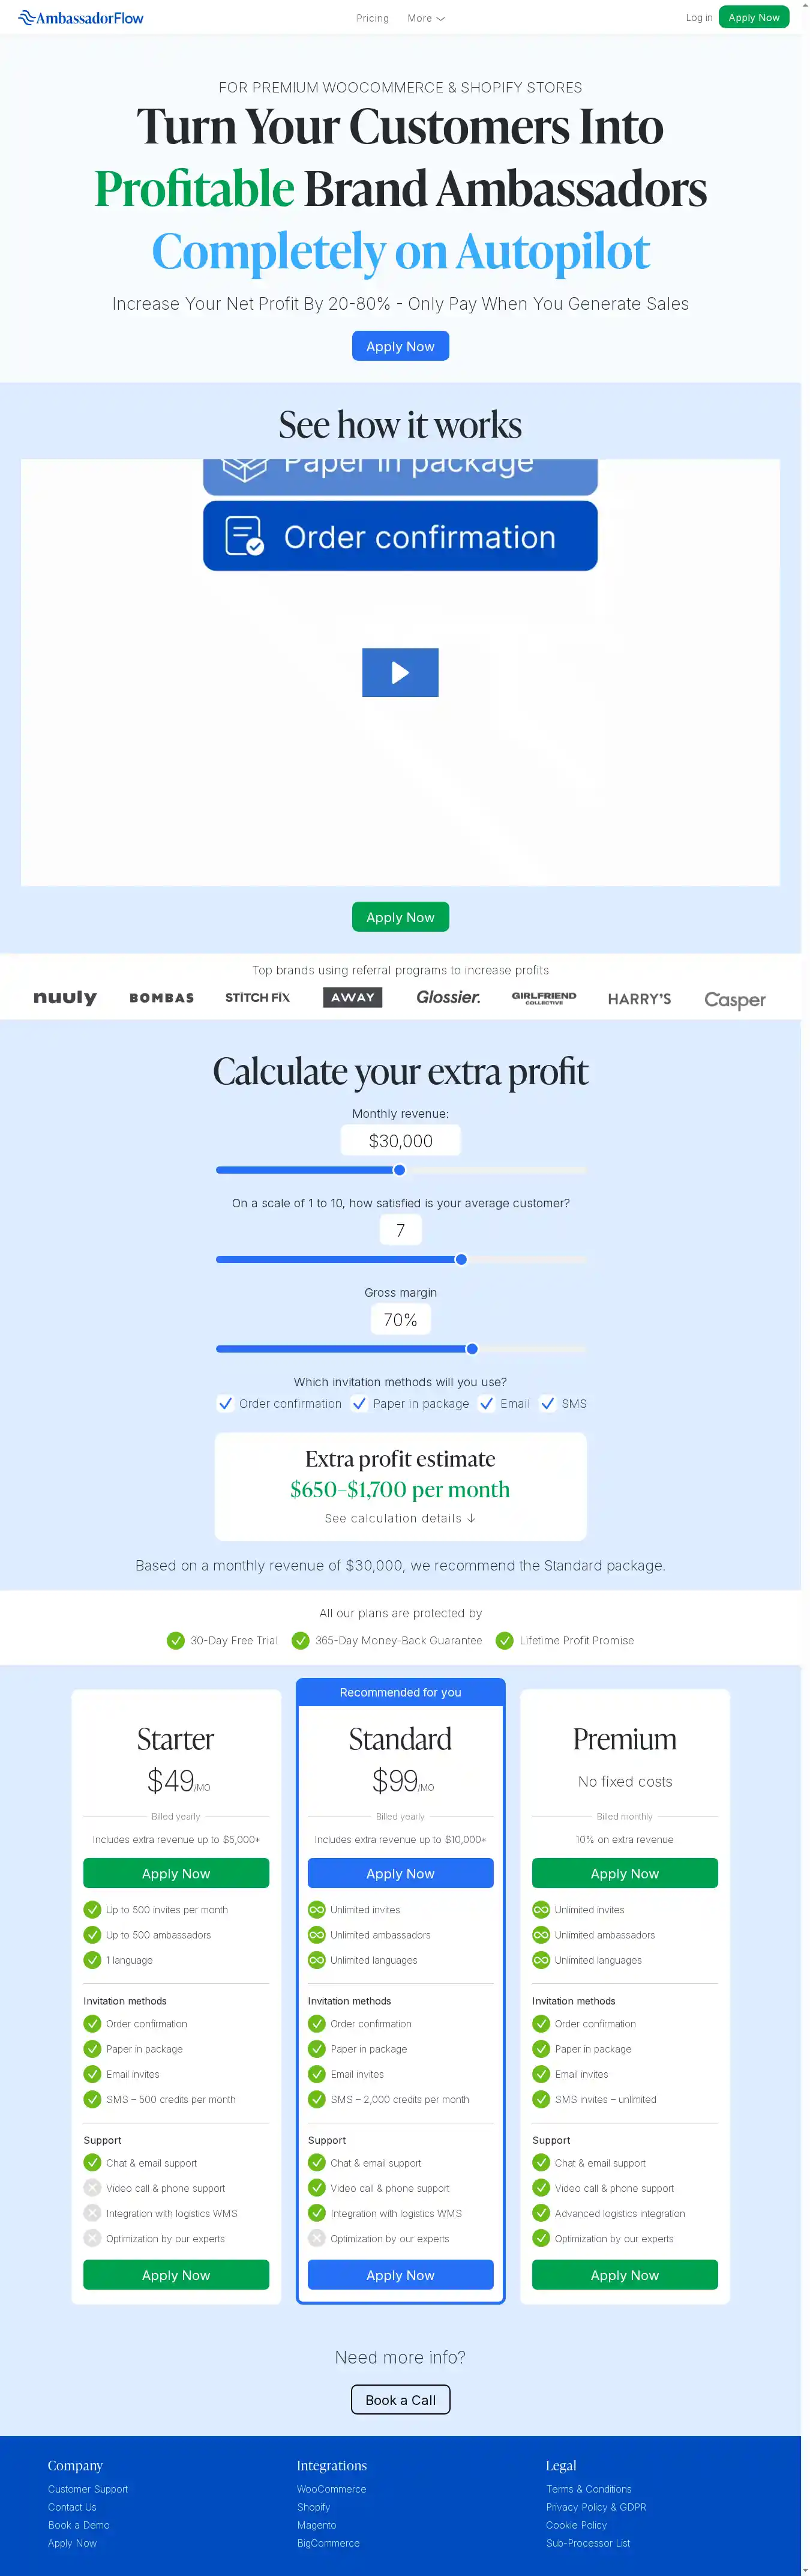Toggle the Paper in package checkbox

[360, 1403]
